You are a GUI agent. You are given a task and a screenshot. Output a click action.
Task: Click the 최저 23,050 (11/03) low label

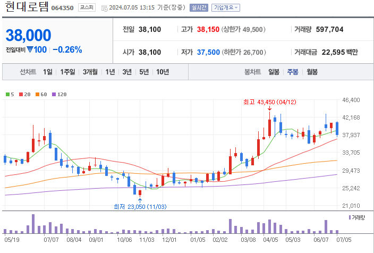(140, 207)
